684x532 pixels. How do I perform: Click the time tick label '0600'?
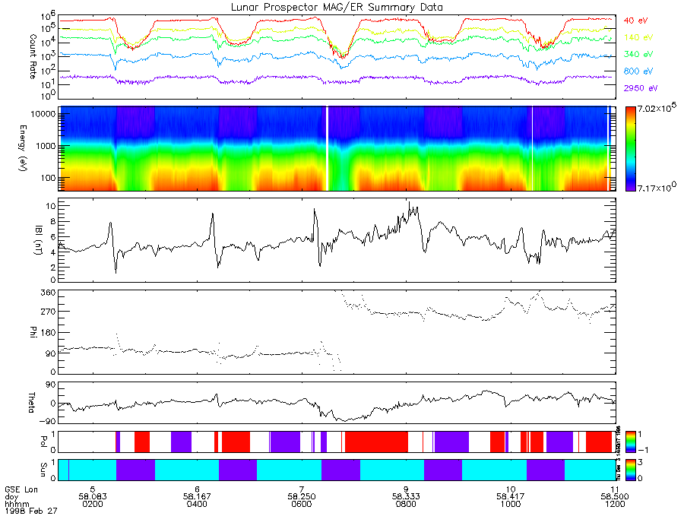coord(302,504)
